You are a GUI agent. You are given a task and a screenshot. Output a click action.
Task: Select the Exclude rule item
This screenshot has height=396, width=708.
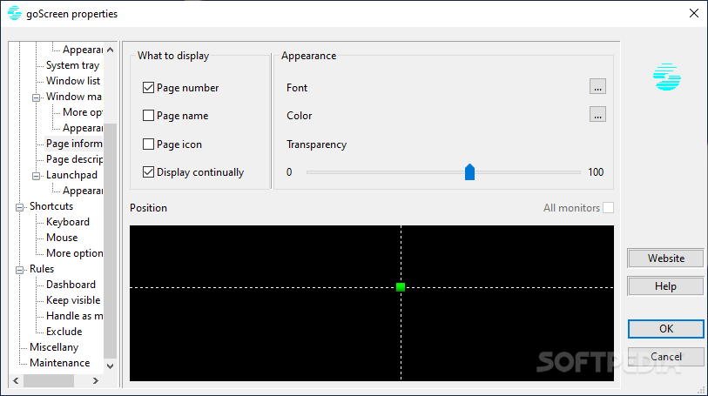[64, 332]
